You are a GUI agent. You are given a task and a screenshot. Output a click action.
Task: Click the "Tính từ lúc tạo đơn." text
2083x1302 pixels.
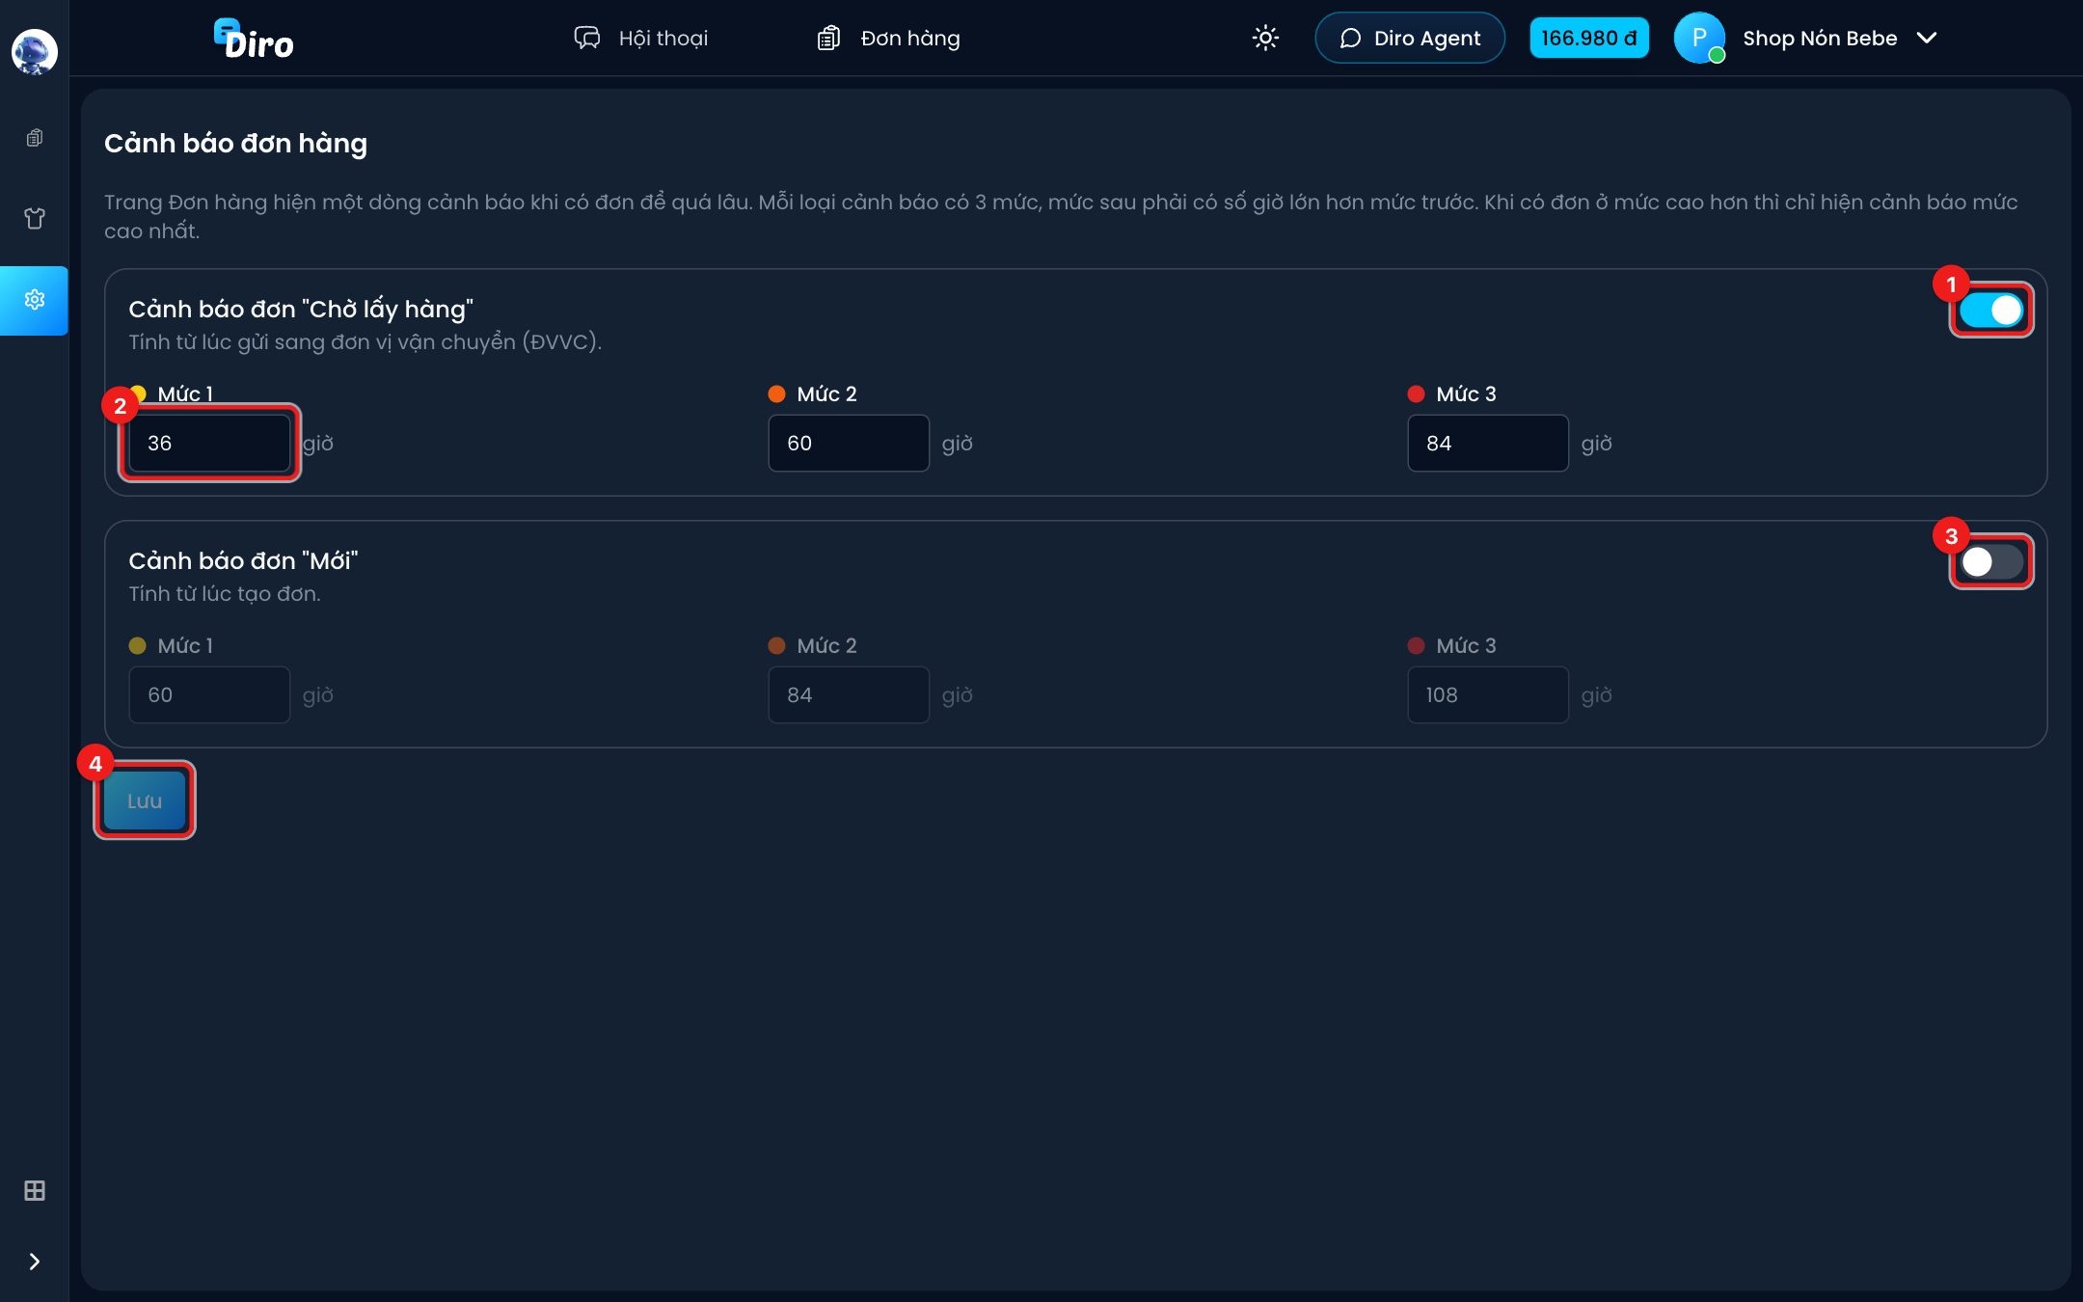pyautogui.click(x=225, y=593)
